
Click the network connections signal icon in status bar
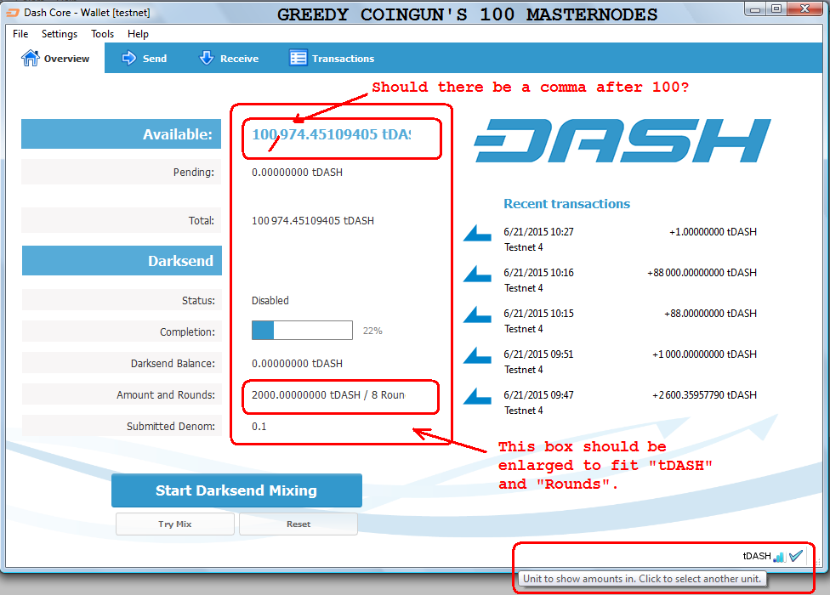tap(779, 557)
